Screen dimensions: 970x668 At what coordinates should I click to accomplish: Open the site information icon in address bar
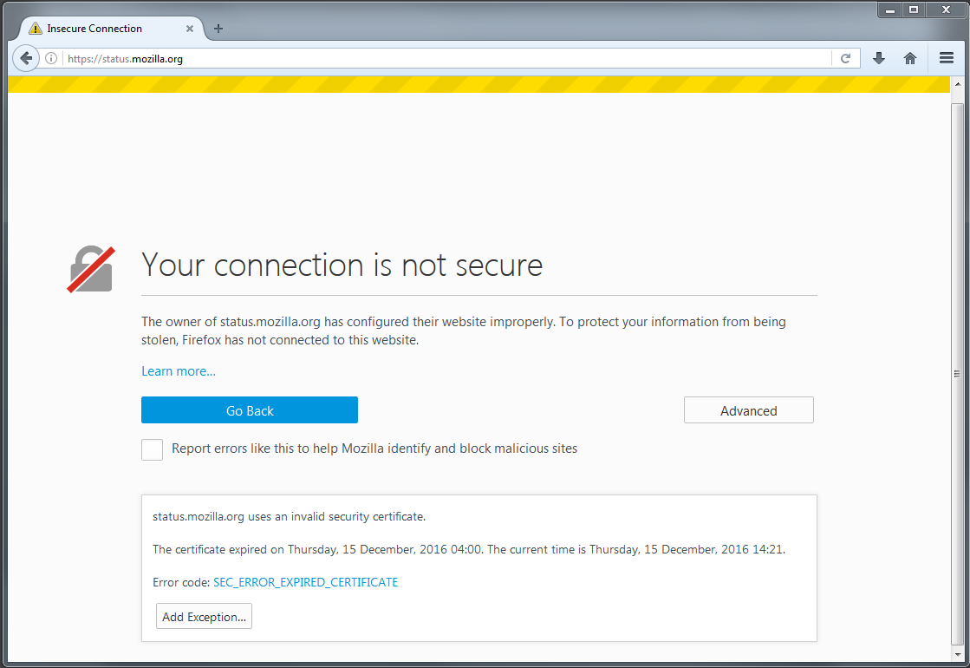click(51, 58)
